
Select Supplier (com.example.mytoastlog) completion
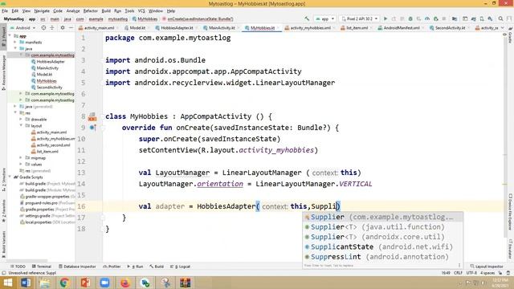point(382,217)
